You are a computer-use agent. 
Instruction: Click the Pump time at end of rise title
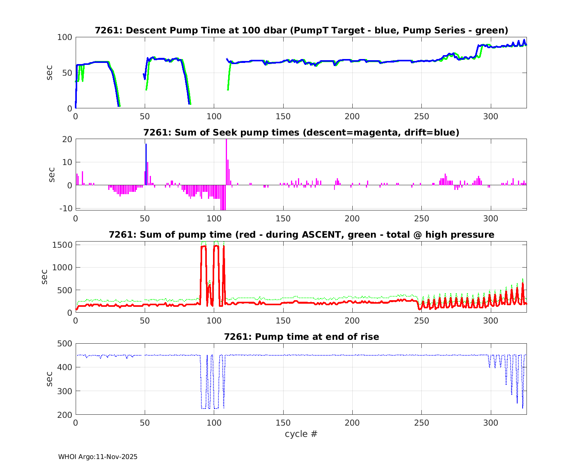[x=301, y=337]
